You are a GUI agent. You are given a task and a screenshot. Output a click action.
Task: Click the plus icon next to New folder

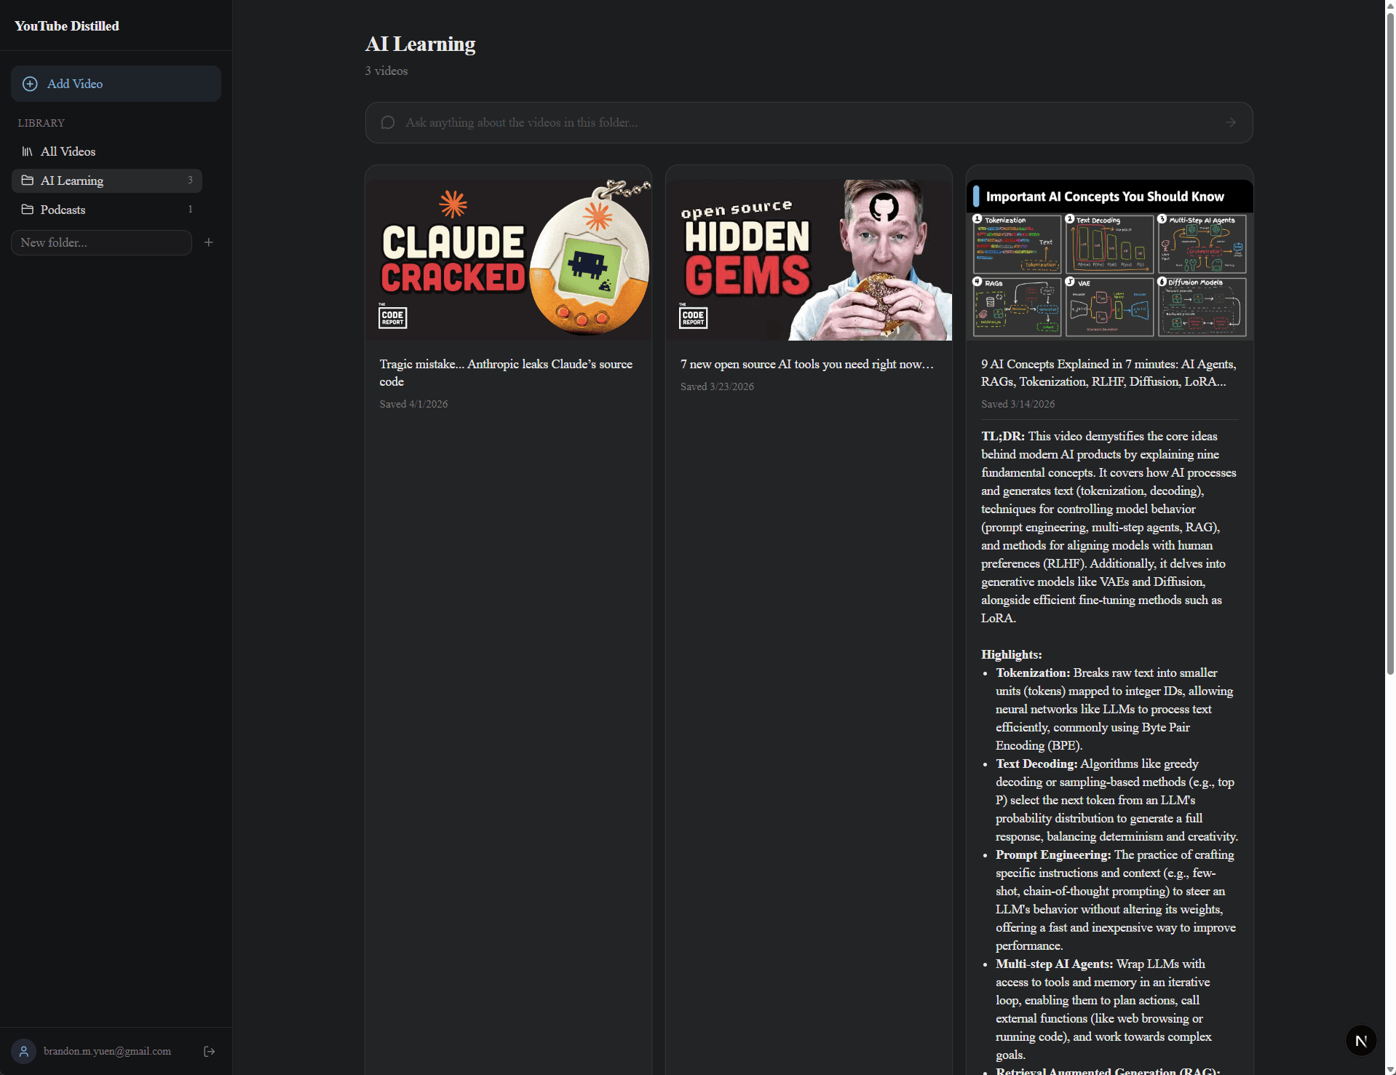point(208,242)
